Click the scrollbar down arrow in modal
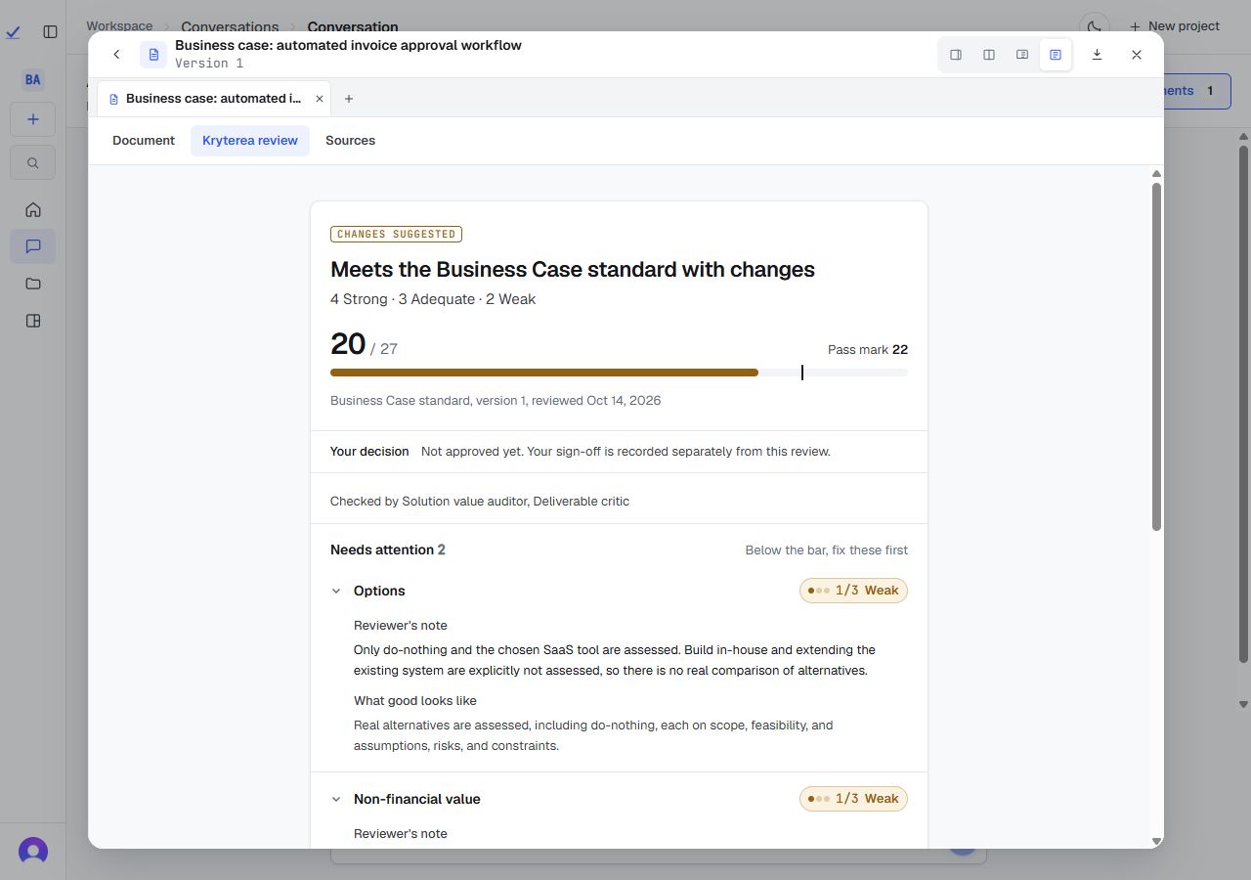This screenshot has width=1251, height=880. (x=1156, y=841)
